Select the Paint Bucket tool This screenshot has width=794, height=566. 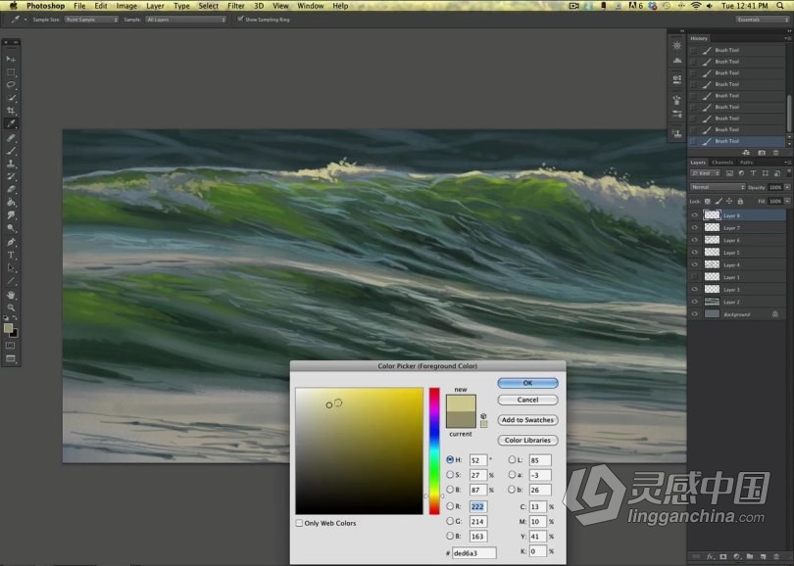coord(11,203)
